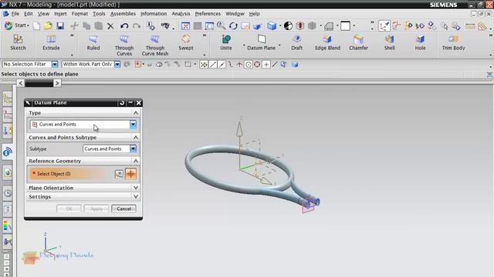Choose the Ruled surface tool

point(93,42)
